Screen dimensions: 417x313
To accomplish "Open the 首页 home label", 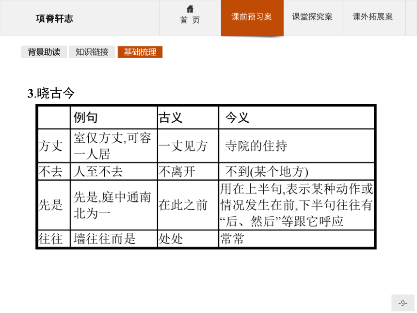I will [x=190, y=20].
